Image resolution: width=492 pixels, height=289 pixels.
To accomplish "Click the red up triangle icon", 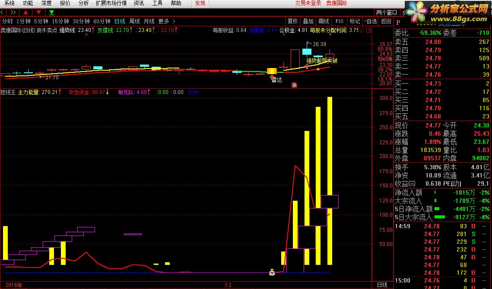I will click(26, 12).
